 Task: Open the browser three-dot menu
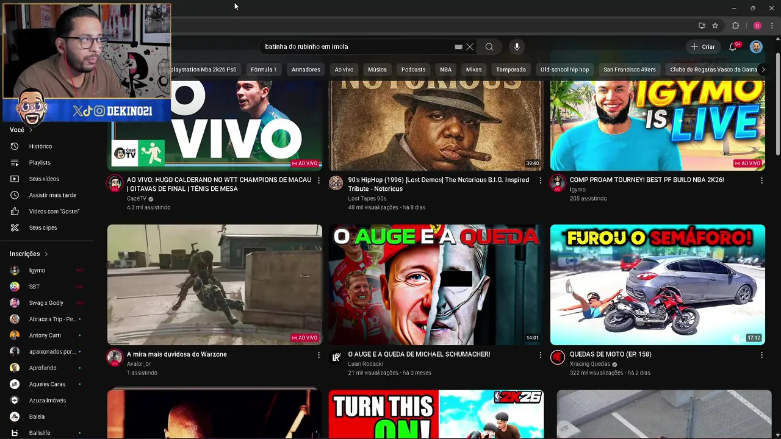(772, 26)
